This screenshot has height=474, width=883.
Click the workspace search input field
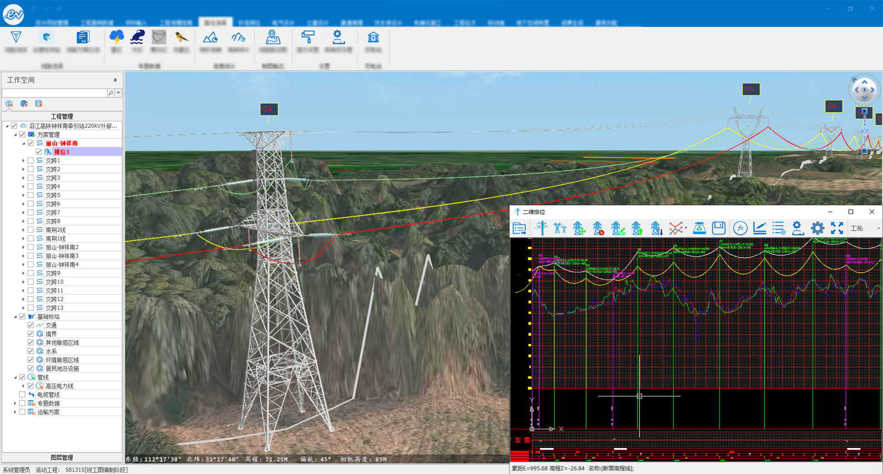55,93
